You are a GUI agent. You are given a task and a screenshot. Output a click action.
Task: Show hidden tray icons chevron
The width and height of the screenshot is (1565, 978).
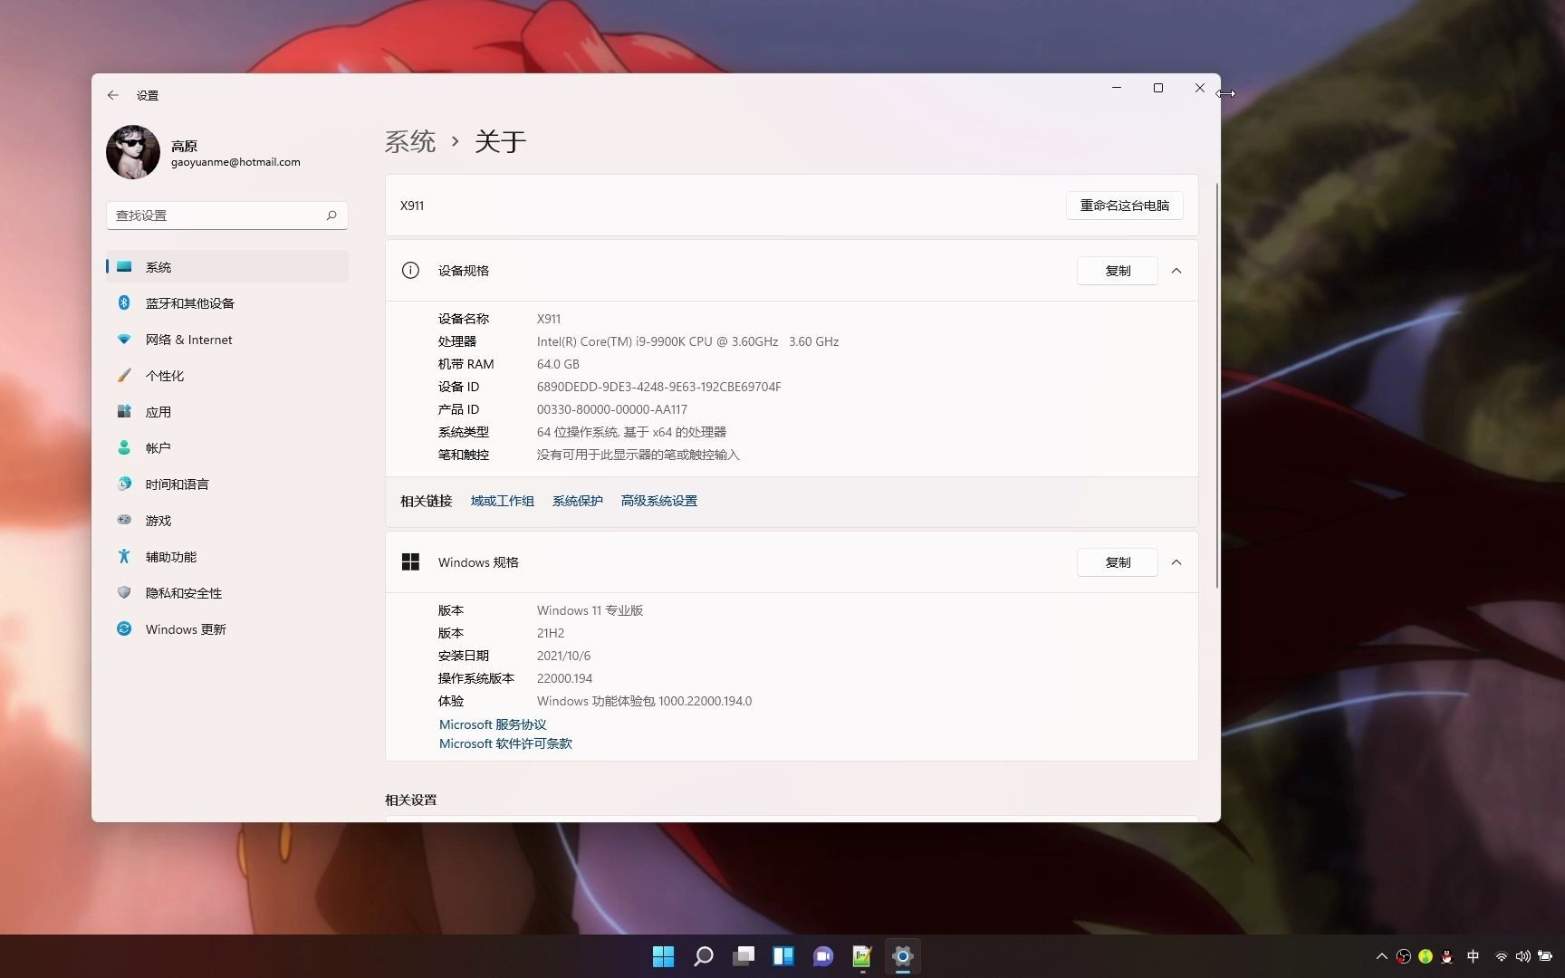(1381, 956)
